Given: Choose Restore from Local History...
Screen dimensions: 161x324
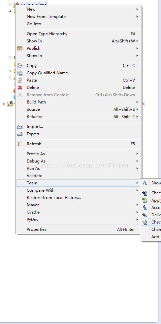Looking at the screenshot, I should (79, 198).
